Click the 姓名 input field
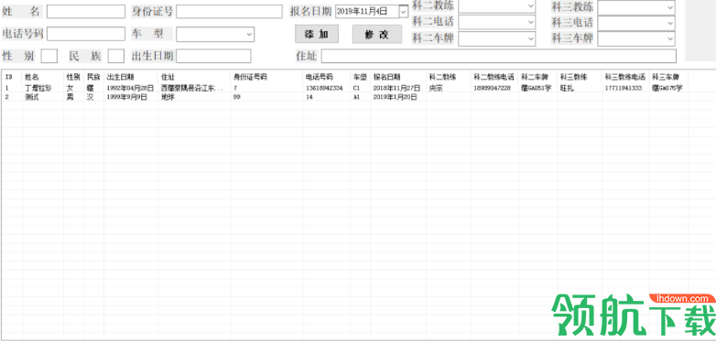 click(86, 12)
